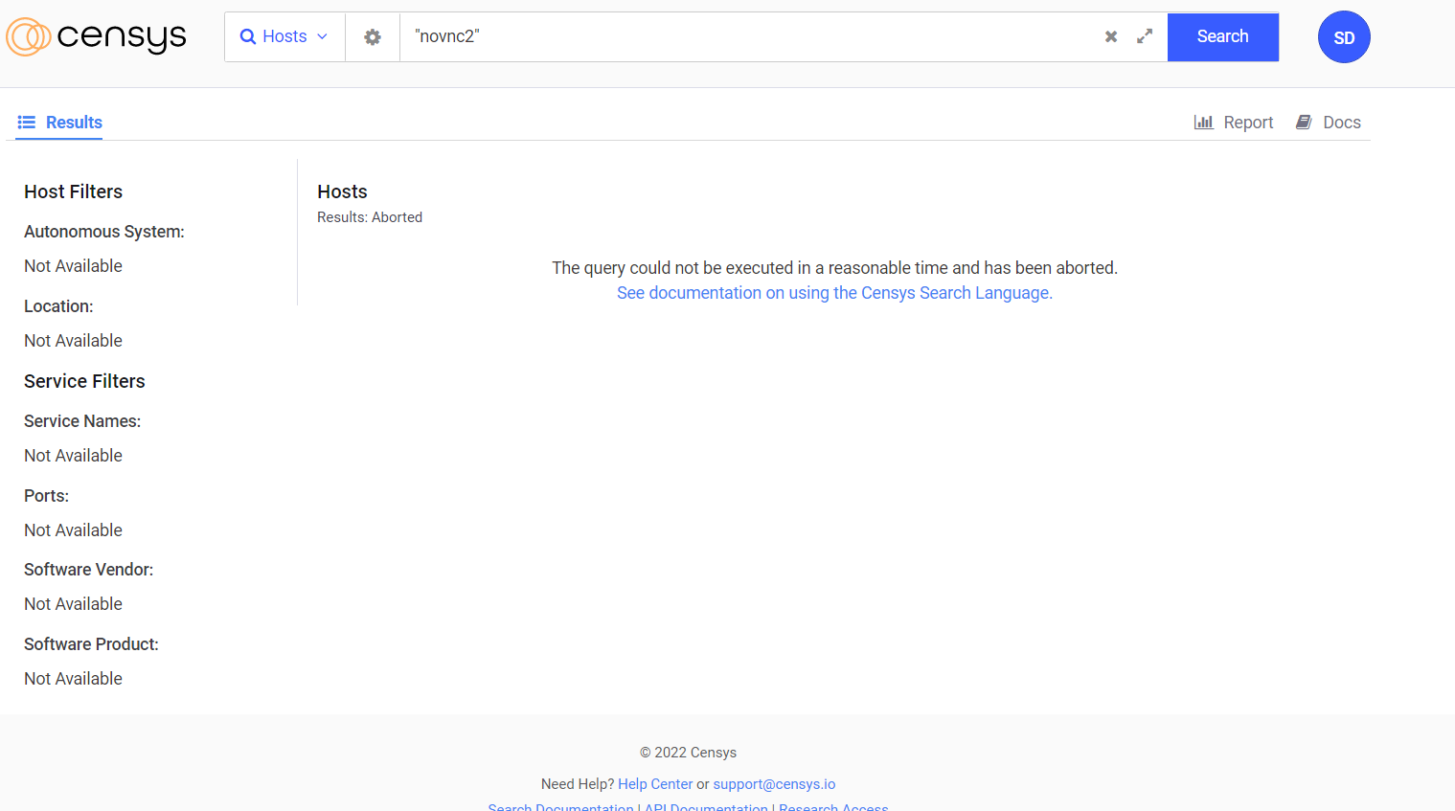Click the Report bar-chart icon
The image size is (1455, 811).
(1203, 122)
